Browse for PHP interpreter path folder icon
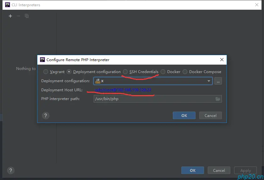This screenshot has height=180, width=264. 218,99
